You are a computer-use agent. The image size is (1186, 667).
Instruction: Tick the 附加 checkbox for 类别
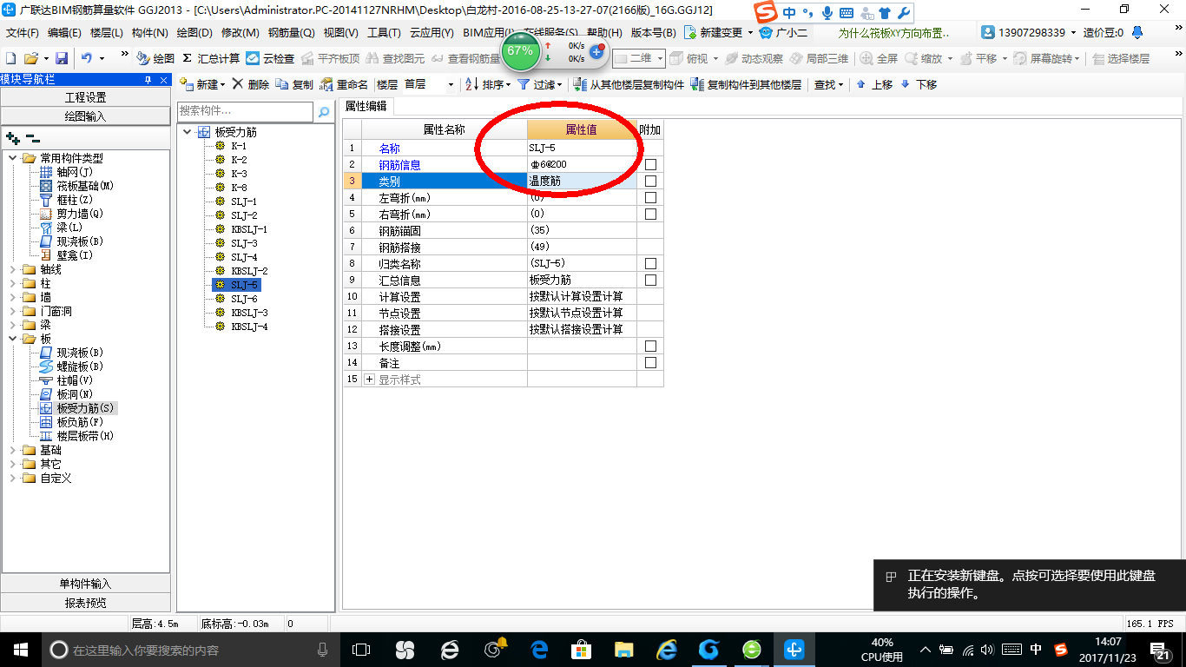pos(650,181)
